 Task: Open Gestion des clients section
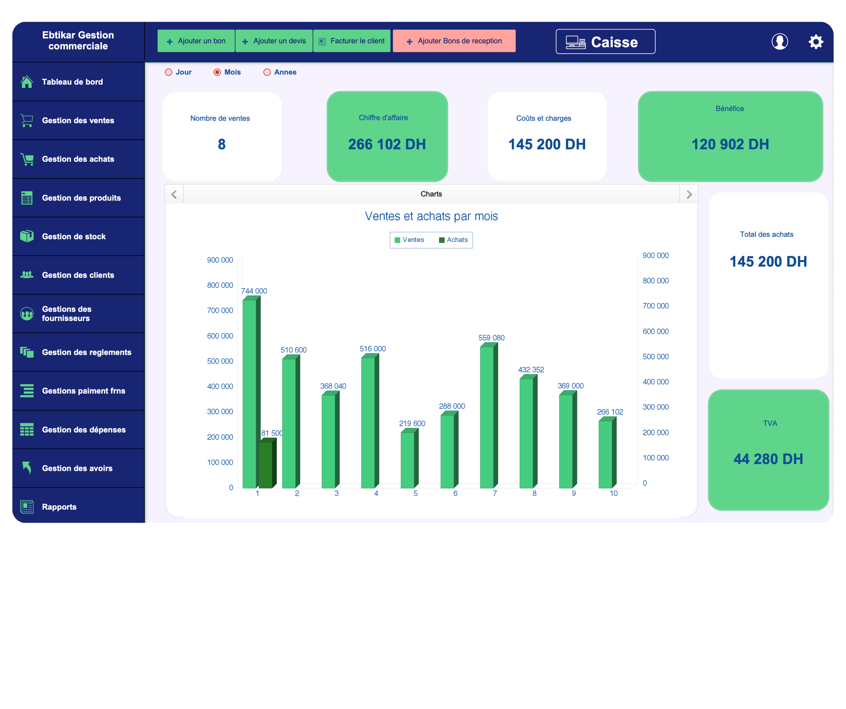pyautogui.click(x=79, y=275)
